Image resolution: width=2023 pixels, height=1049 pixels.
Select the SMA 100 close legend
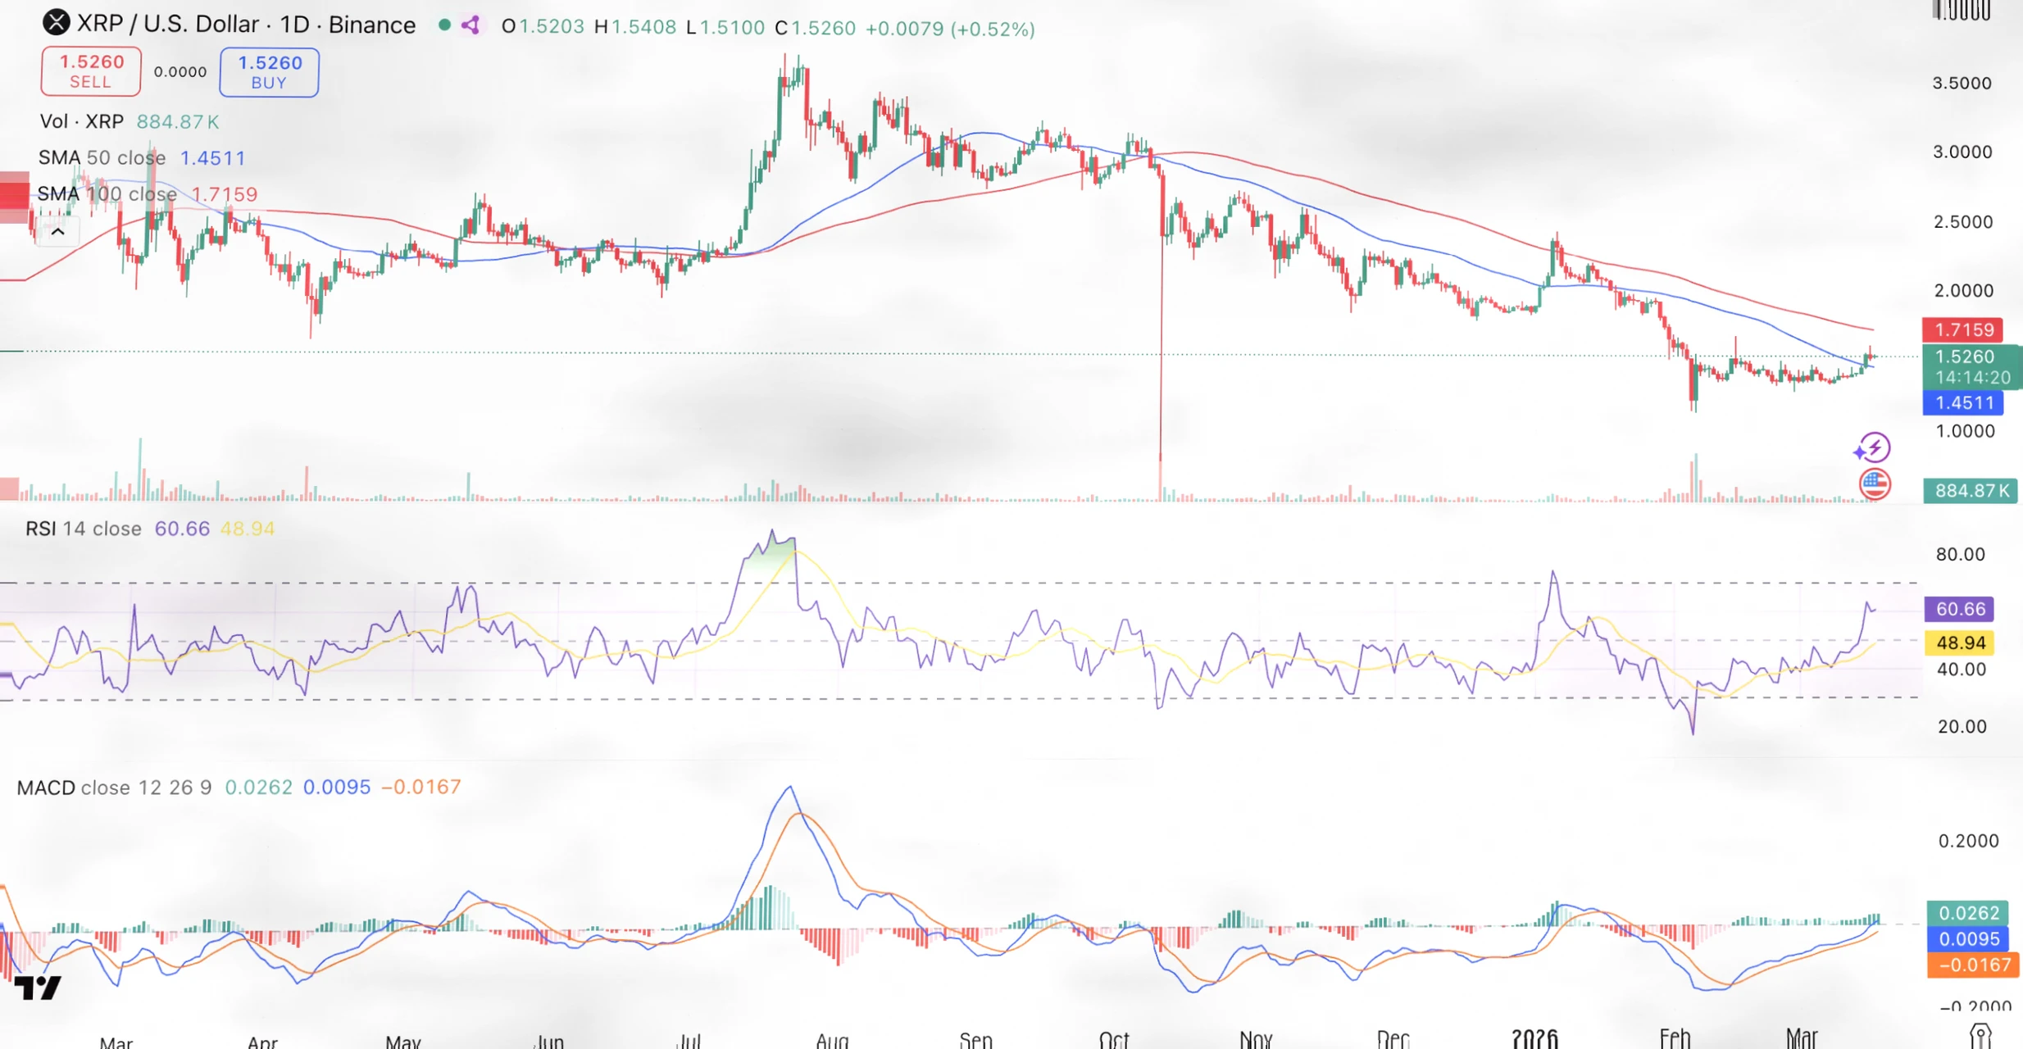point(107,194)
